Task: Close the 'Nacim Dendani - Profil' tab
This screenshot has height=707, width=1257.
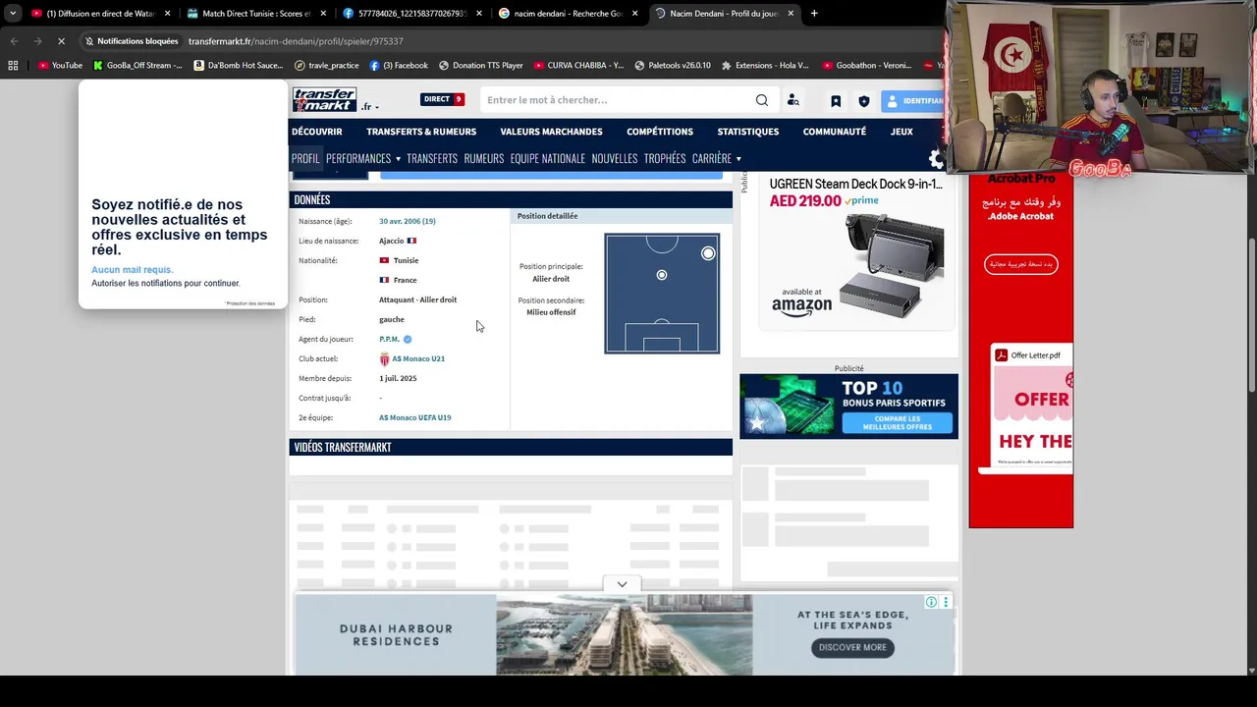Action: (791, 14)
